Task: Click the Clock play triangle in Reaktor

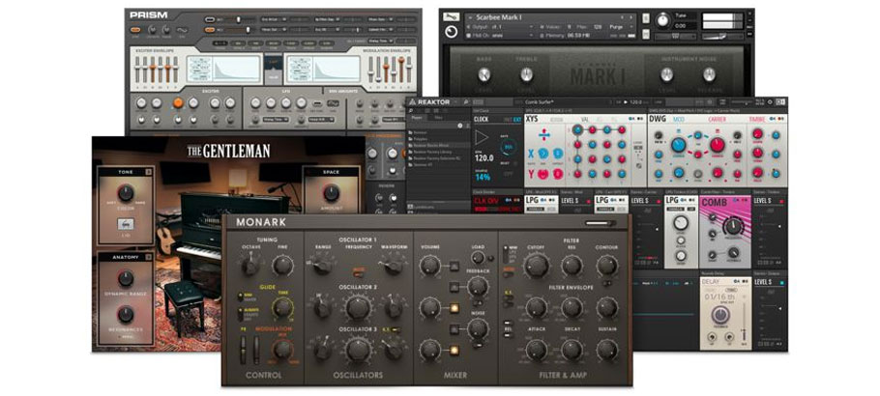Action: tap(481, 138)
